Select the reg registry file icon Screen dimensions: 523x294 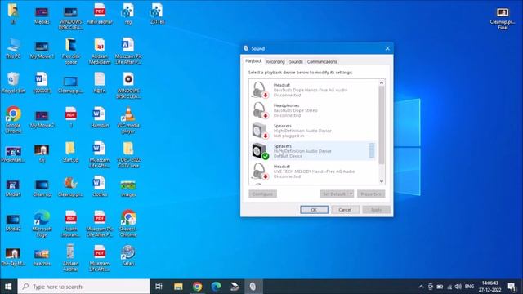pyautogui.click(x=128, y=14)
